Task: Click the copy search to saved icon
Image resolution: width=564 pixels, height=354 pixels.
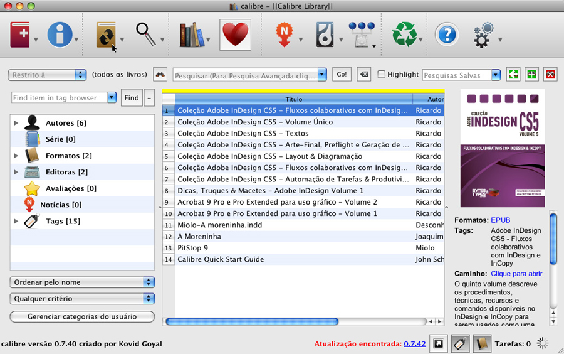Action: [x=513, y=75]
